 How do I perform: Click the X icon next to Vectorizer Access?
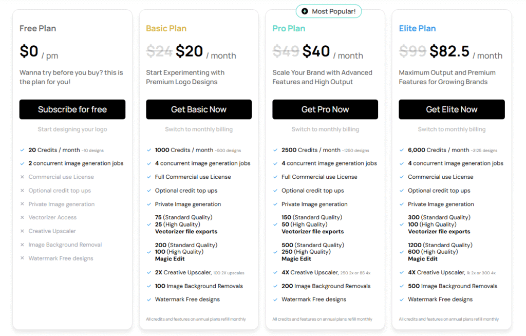pos(22,218)
